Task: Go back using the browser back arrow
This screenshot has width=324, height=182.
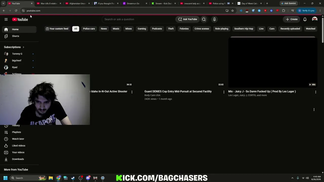Action: pos(4,11)
